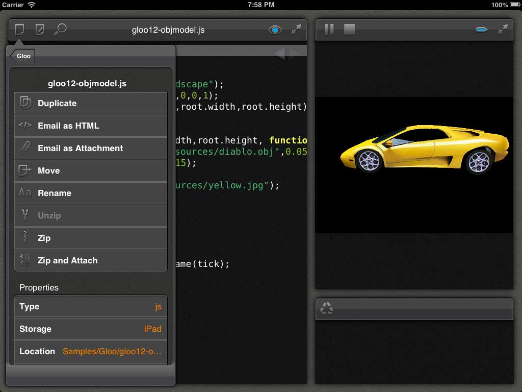Select Zip and Attach
522x392 pixels.
[91, 260]
